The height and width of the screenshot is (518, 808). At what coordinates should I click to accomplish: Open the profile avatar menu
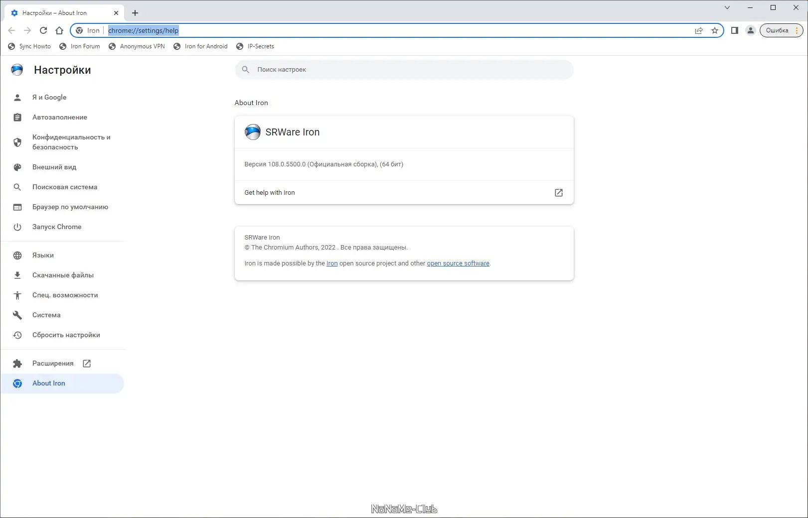pyautogui.click(x=750, y=30)
